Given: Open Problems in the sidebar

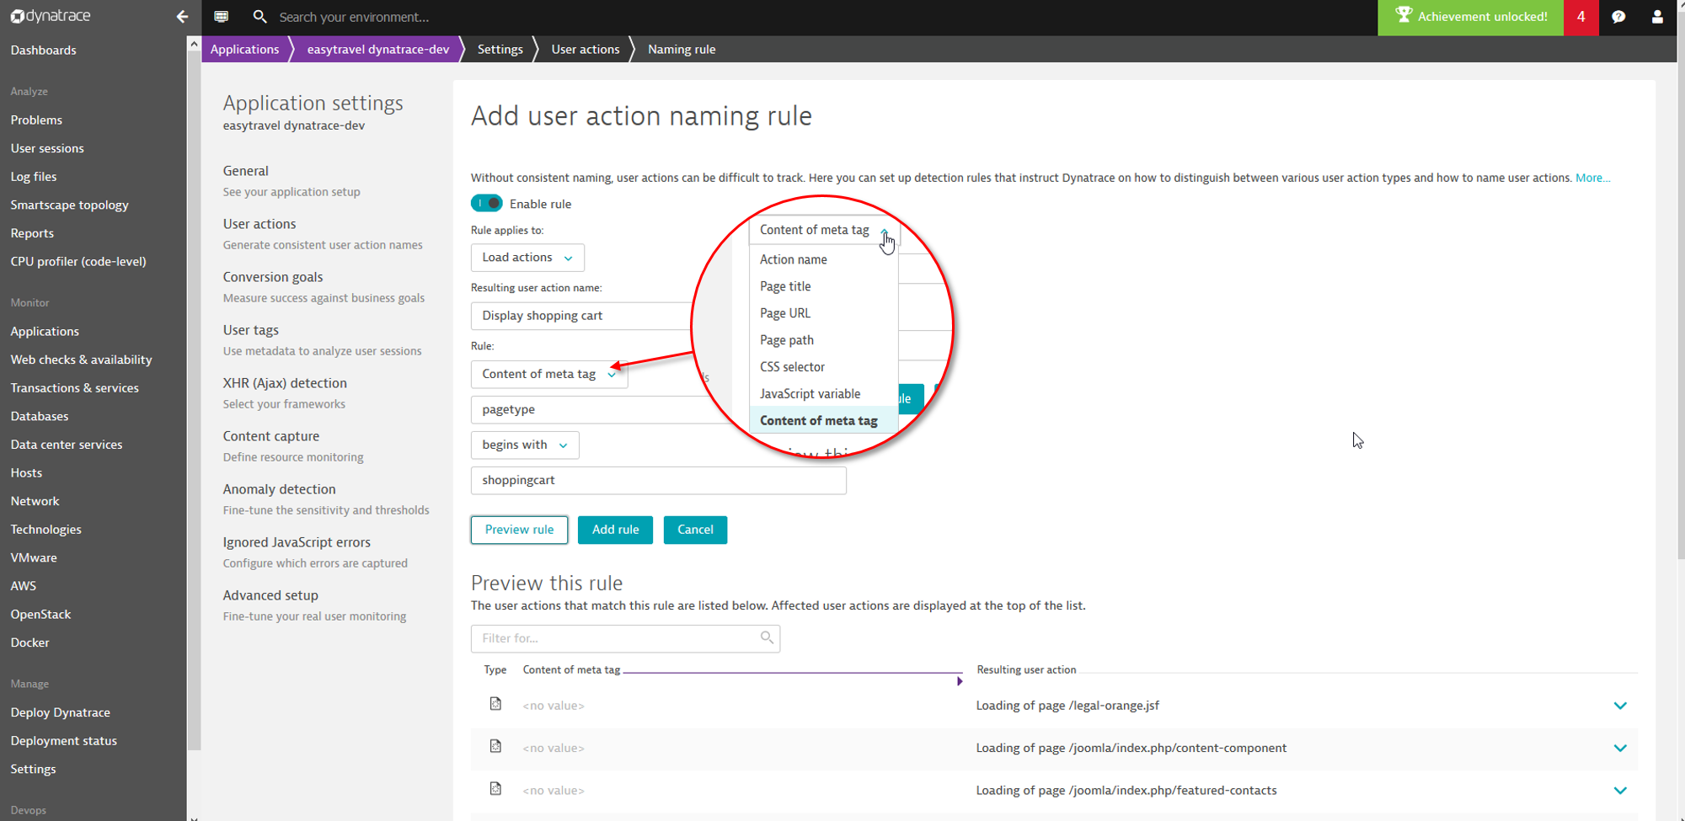Looking at the screenshot, I should pyautogui.click(x=36, y=120).
